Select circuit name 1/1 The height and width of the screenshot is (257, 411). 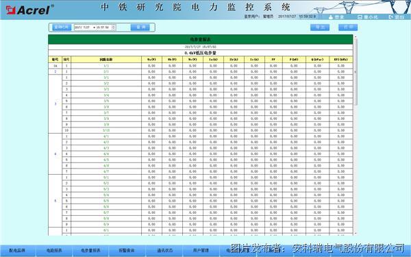point(106,66)
